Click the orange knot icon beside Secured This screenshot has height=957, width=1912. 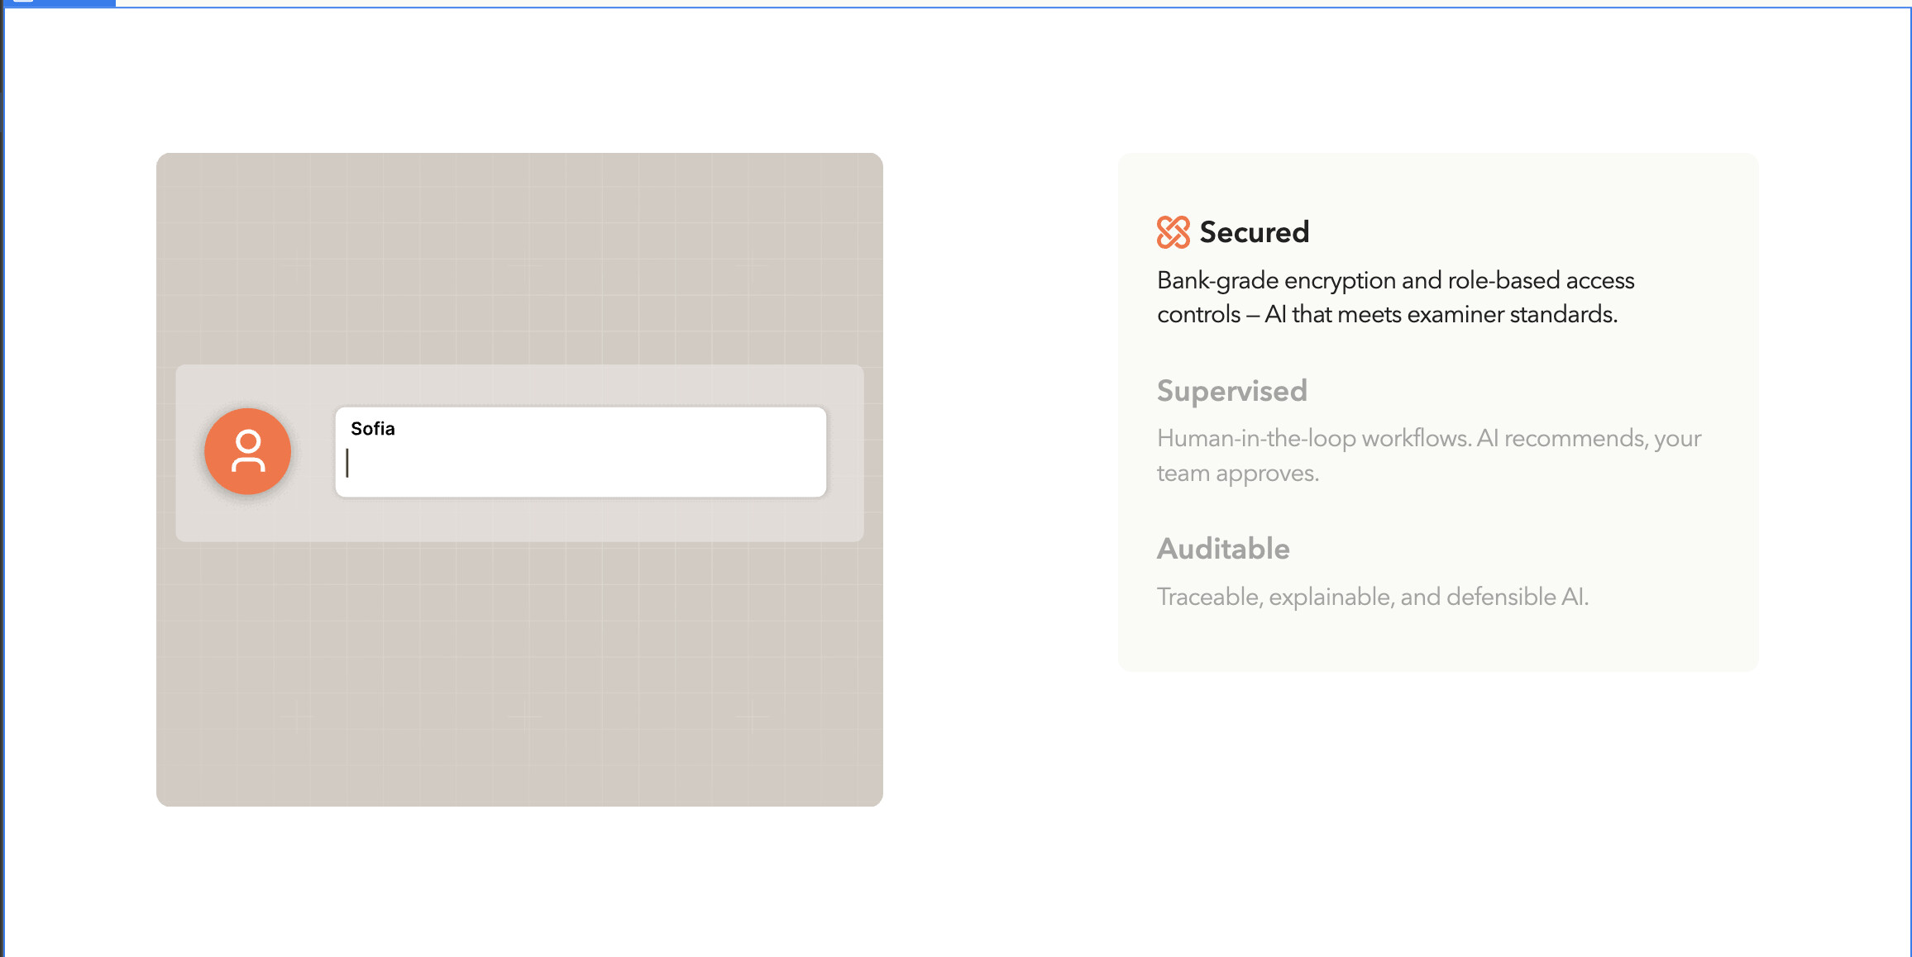point(1173,232)
